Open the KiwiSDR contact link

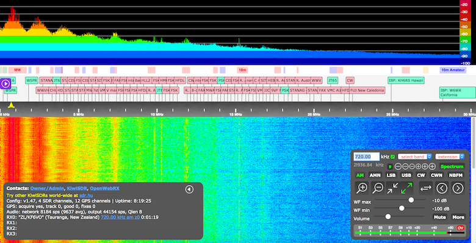[x=76, y=188]
